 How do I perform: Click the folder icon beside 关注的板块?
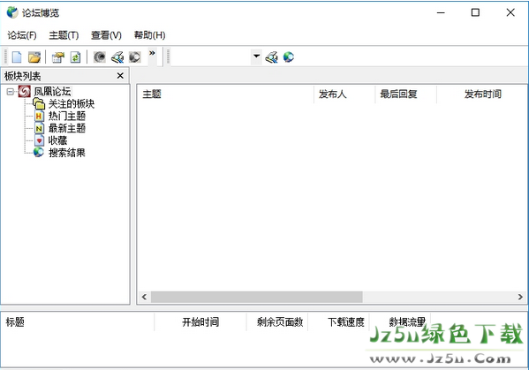(39, 103)
